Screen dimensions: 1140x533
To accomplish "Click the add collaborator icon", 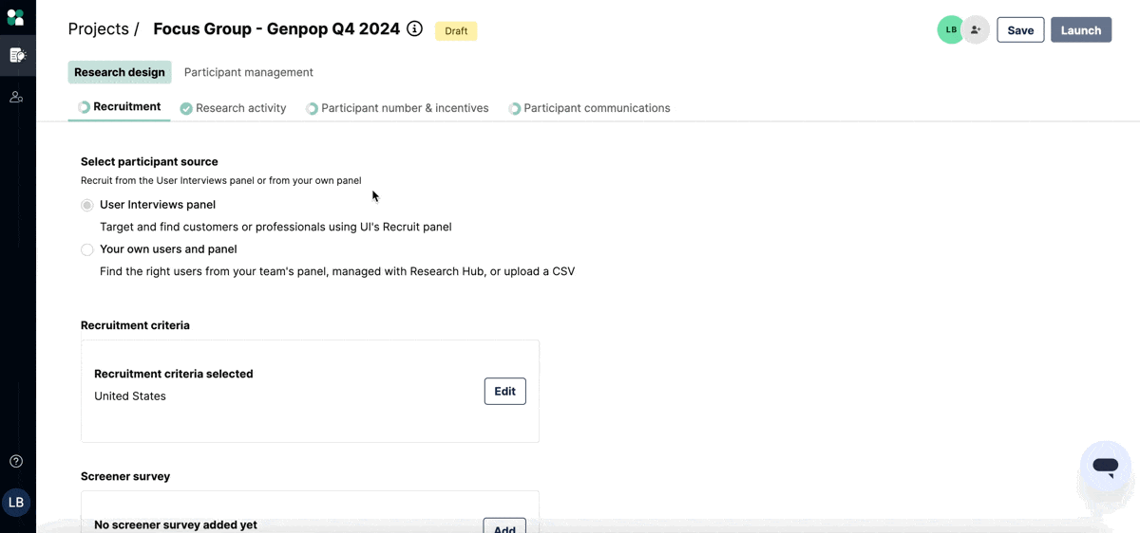I will click(x=976, y=30).
